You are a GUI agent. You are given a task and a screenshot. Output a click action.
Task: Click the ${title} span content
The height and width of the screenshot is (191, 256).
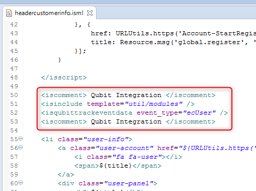[116, 166]
